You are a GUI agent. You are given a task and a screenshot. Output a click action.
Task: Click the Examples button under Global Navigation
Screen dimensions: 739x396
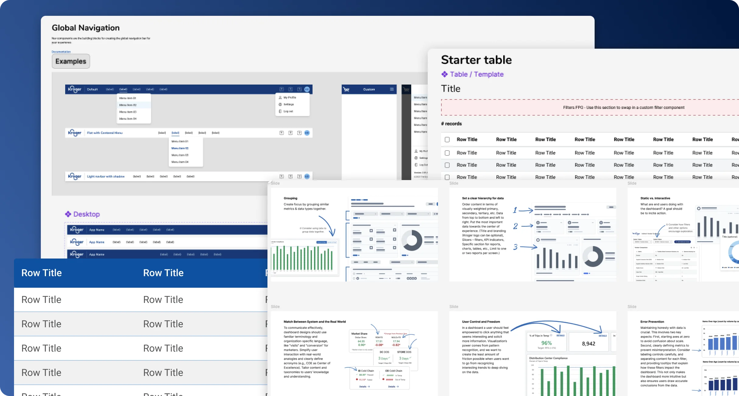tap(71, 61)
